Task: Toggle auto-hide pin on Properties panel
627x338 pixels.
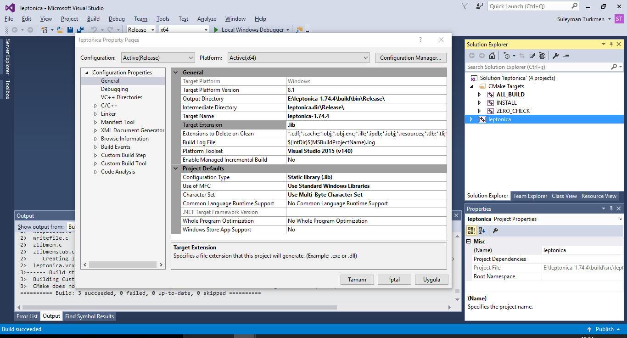Action: [611, 208]
